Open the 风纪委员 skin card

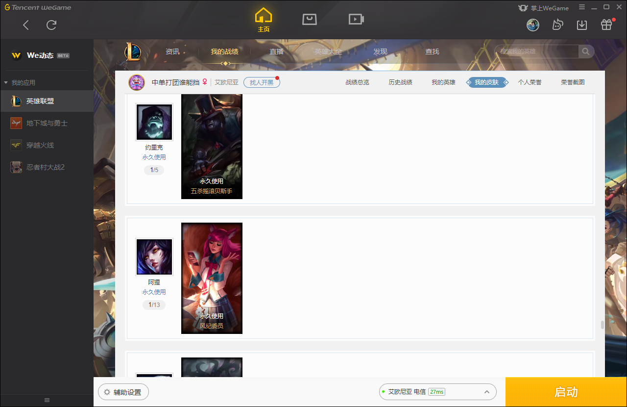point(212,278)
